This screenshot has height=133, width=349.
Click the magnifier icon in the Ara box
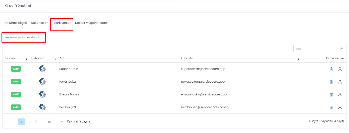pos(341,48)
